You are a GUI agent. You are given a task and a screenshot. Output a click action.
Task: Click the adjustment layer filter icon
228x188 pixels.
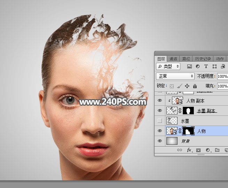(198, 66)
